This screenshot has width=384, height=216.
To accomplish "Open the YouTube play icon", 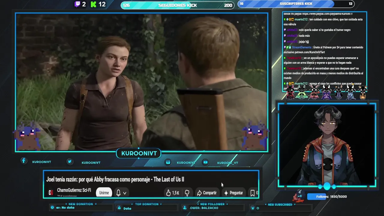I will pyautogui.click(x=205, y=162).
